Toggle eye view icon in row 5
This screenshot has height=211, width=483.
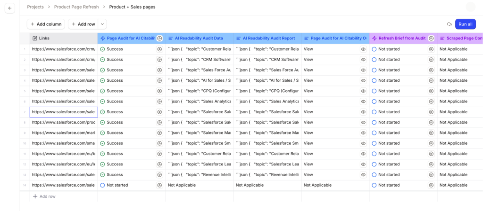(364, 91)
